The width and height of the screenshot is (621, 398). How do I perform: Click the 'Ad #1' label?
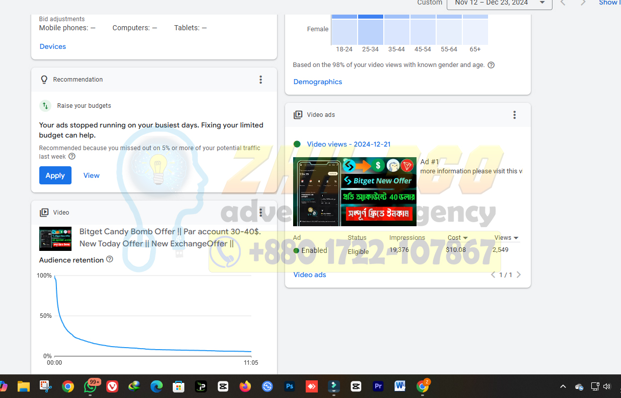pos(430,162)
